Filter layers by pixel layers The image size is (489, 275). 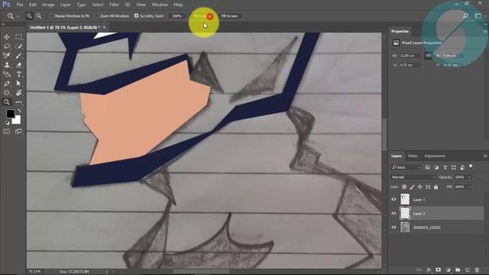pos(428,167)
